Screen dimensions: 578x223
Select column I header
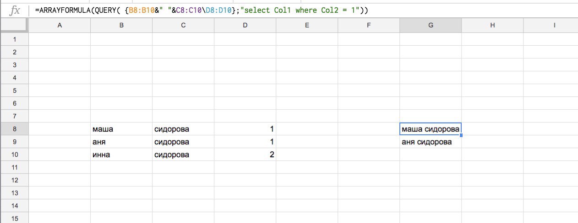click(554, 26)
